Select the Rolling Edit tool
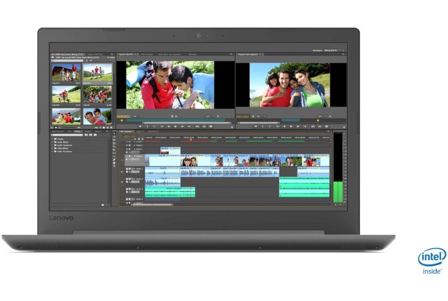This screenshot has width=448, height=301. [114, 143]
